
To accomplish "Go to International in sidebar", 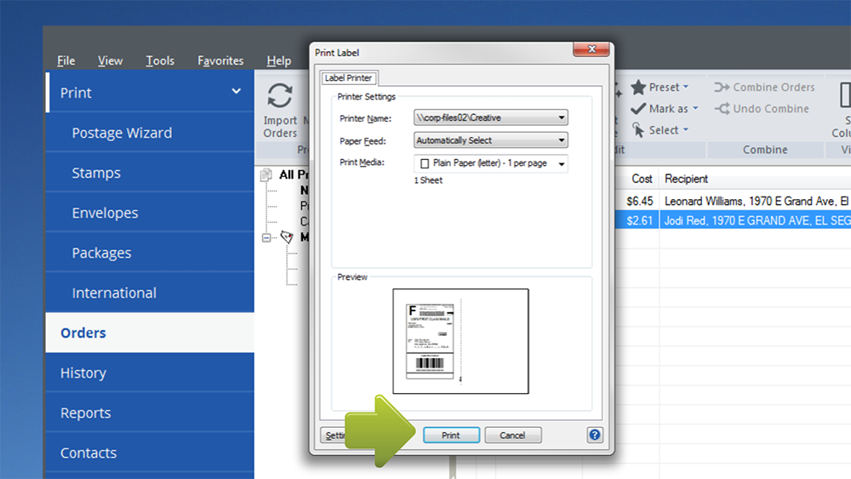I will [x=150, y=293].
